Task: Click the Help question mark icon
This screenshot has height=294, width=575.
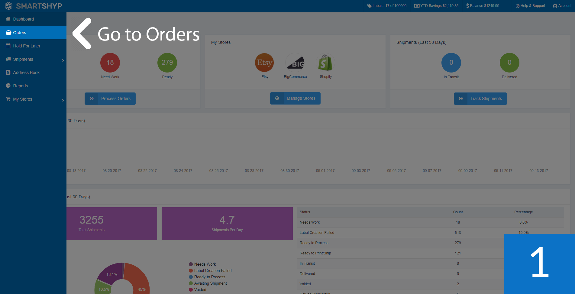Action: click(x=518, y=6)
